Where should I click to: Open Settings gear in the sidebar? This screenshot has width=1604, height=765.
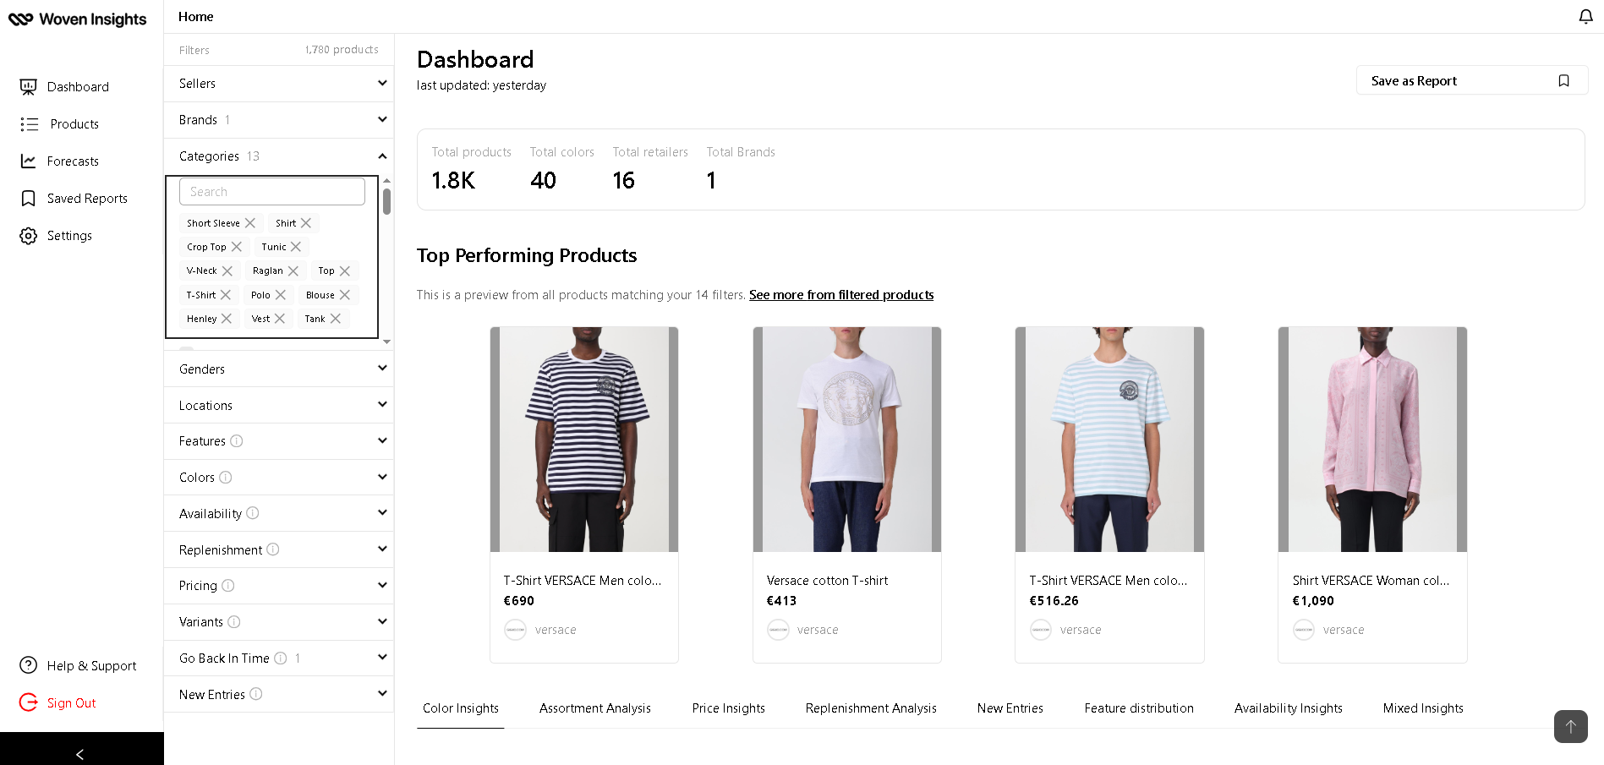(x=29, y=236)
